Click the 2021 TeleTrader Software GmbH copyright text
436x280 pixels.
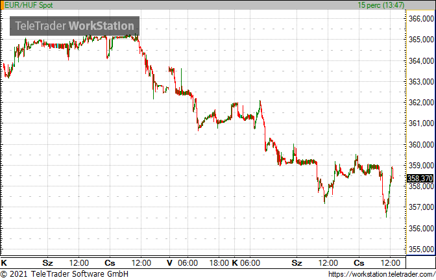64,274
